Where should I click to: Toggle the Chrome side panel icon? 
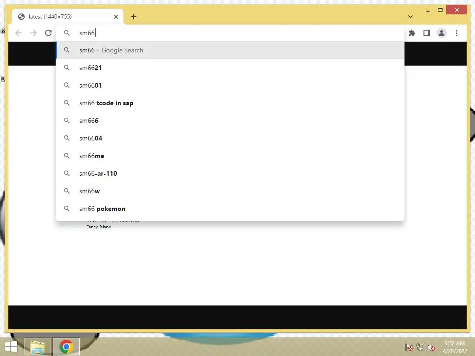[427, 33]
